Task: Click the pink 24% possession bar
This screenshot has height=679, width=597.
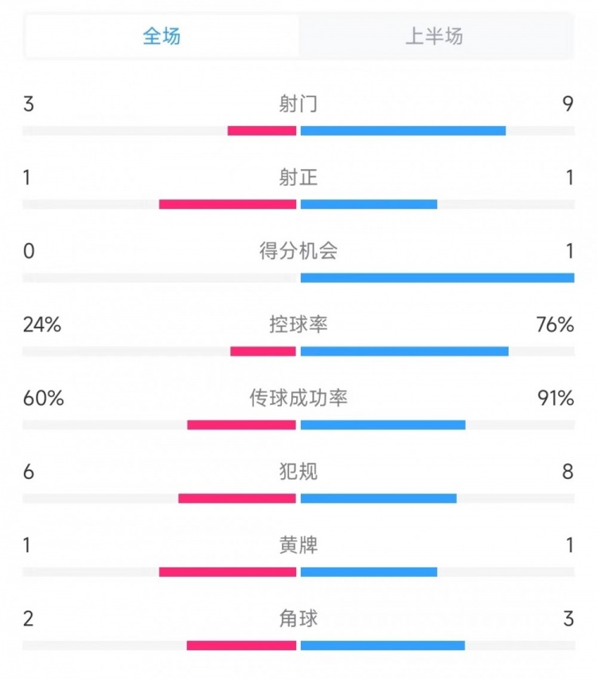Action: [263, 351]
